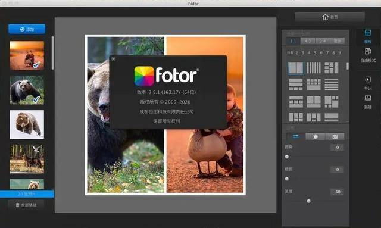Pick template with wide top, three middle, wide bottom

pos(296,102)
